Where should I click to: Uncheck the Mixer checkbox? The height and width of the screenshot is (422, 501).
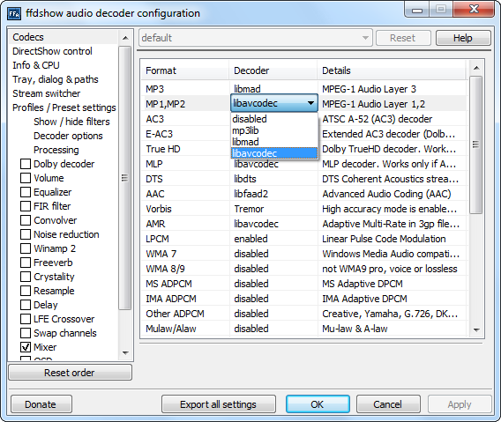pos(26,347)
